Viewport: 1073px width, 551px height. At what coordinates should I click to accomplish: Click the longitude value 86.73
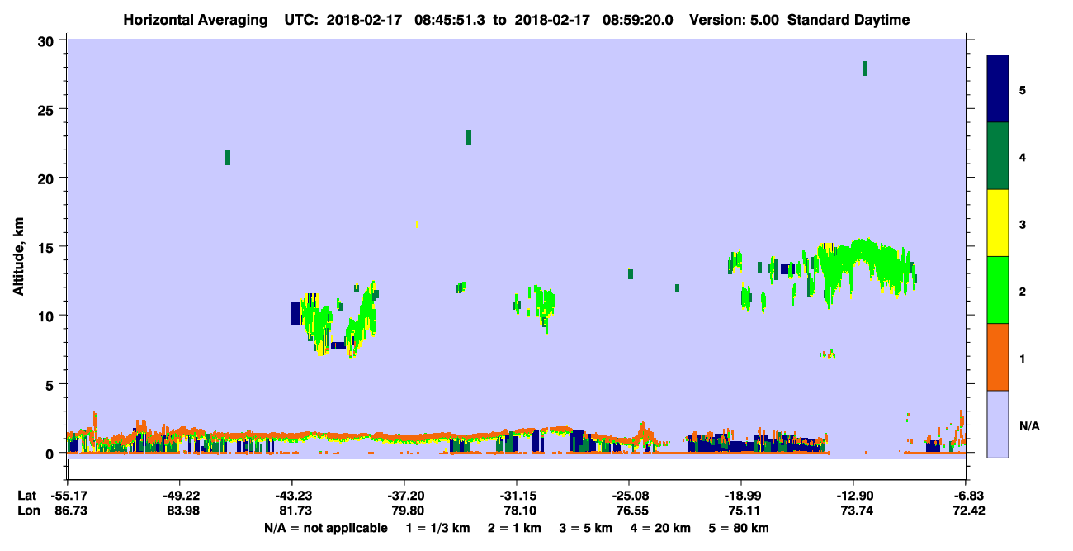[x=71, y=511]
